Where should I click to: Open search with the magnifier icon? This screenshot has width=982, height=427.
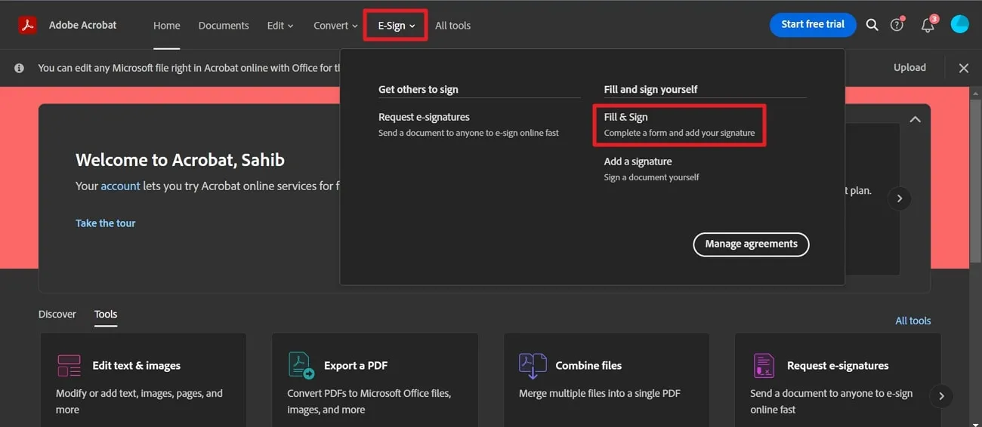[872, 25]
